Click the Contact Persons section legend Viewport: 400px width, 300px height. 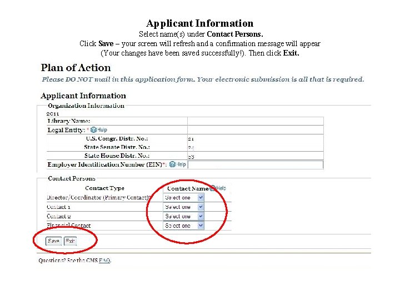pos(72,178)
